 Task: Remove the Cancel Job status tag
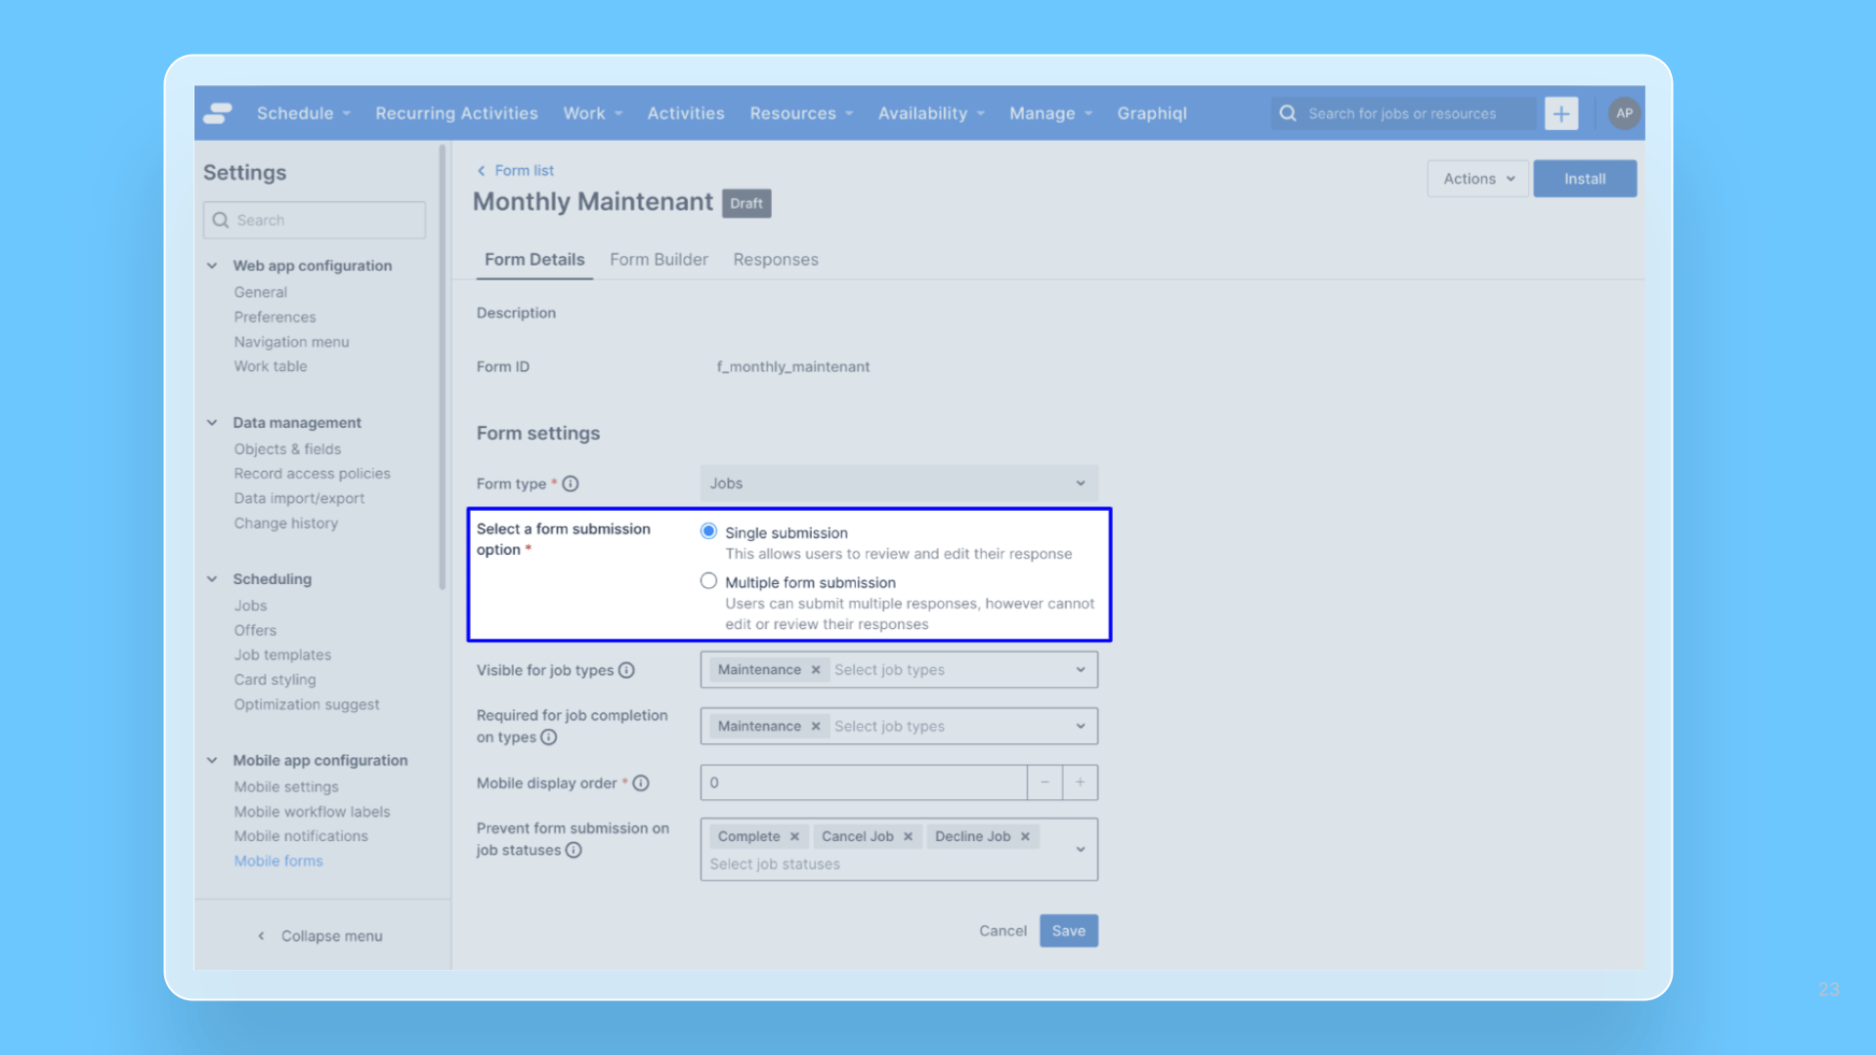(x=908, y=836)
